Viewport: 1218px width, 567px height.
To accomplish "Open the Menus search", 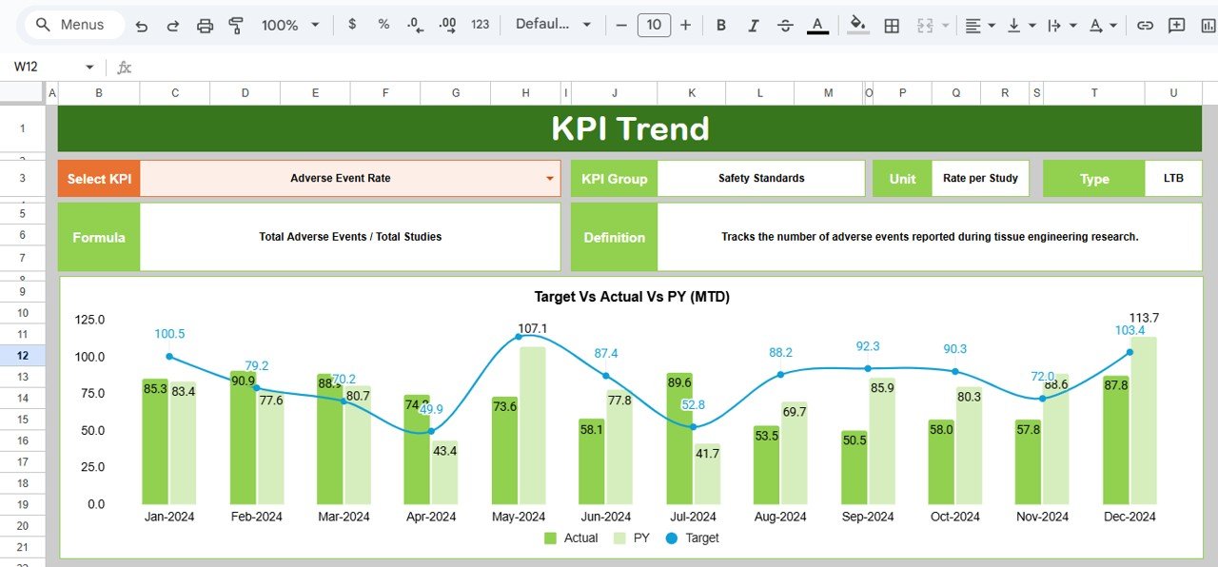I will point(71,25).
